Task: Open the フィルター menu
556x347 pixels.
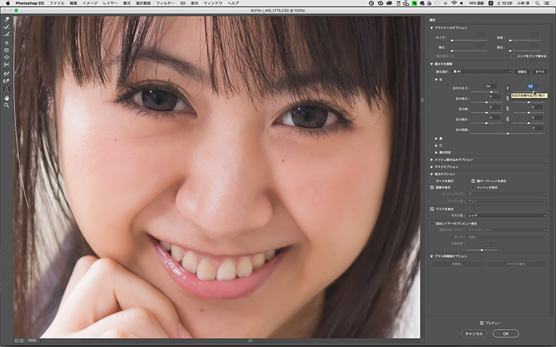Action: tap(165, 3)
